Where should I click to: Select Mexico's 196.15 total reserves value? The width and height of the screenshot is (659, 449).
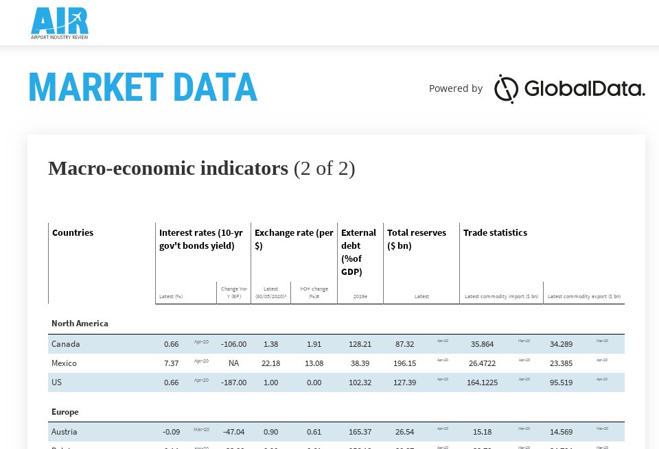coord(404,363)
